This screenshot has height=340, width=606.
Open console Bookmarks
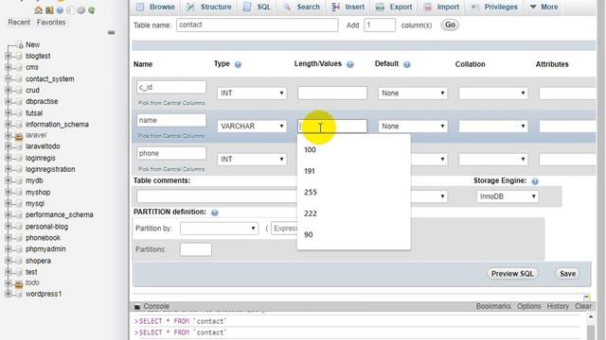493,306
